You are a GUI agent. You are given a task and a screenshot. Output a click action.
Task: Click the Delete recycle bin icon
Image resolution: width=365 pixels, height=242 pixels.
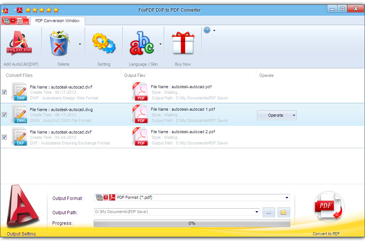click(x=59, y=43)
